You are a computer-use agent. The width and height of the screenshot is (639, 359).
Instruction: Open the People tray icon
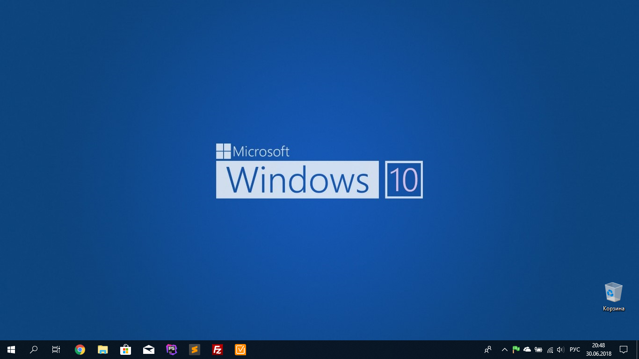tap(488, 350)
